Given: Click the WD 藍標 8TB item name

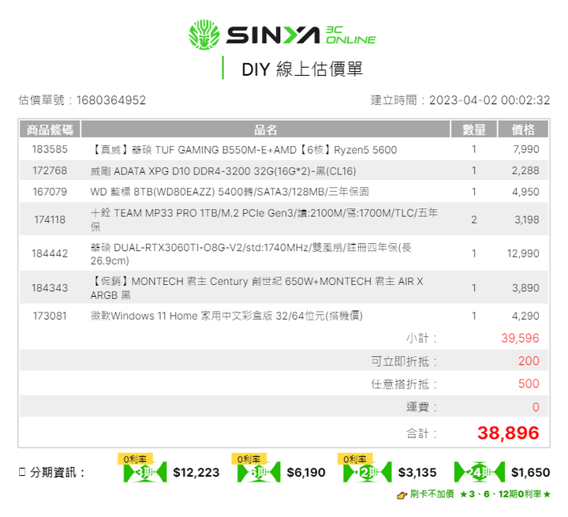Looking at the screenshot, I should pos(230,192).
